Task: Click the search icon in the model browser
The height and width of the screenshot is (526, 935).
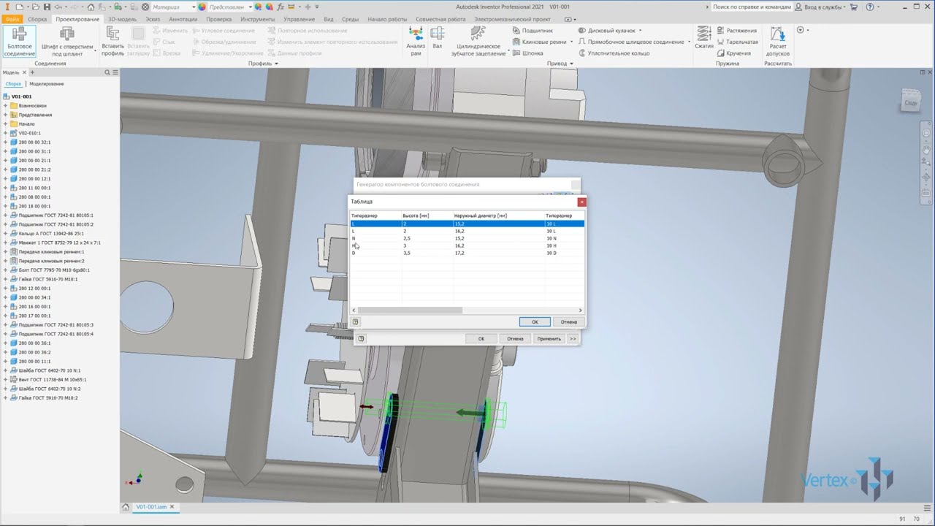Action: 107,72
